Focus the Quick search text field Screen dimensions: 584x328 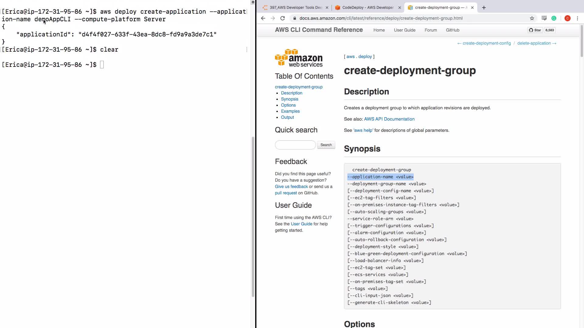[295, 145]
